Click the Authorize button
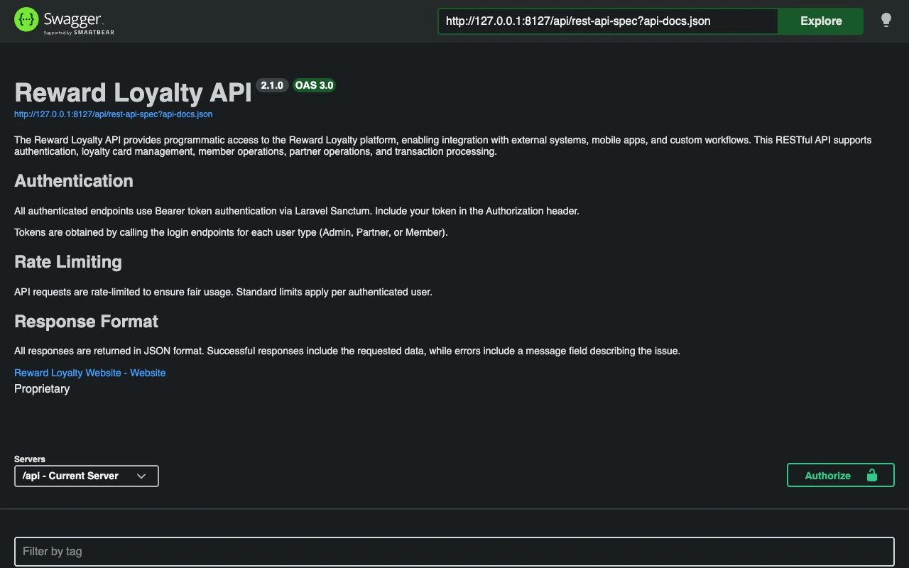 840,476
